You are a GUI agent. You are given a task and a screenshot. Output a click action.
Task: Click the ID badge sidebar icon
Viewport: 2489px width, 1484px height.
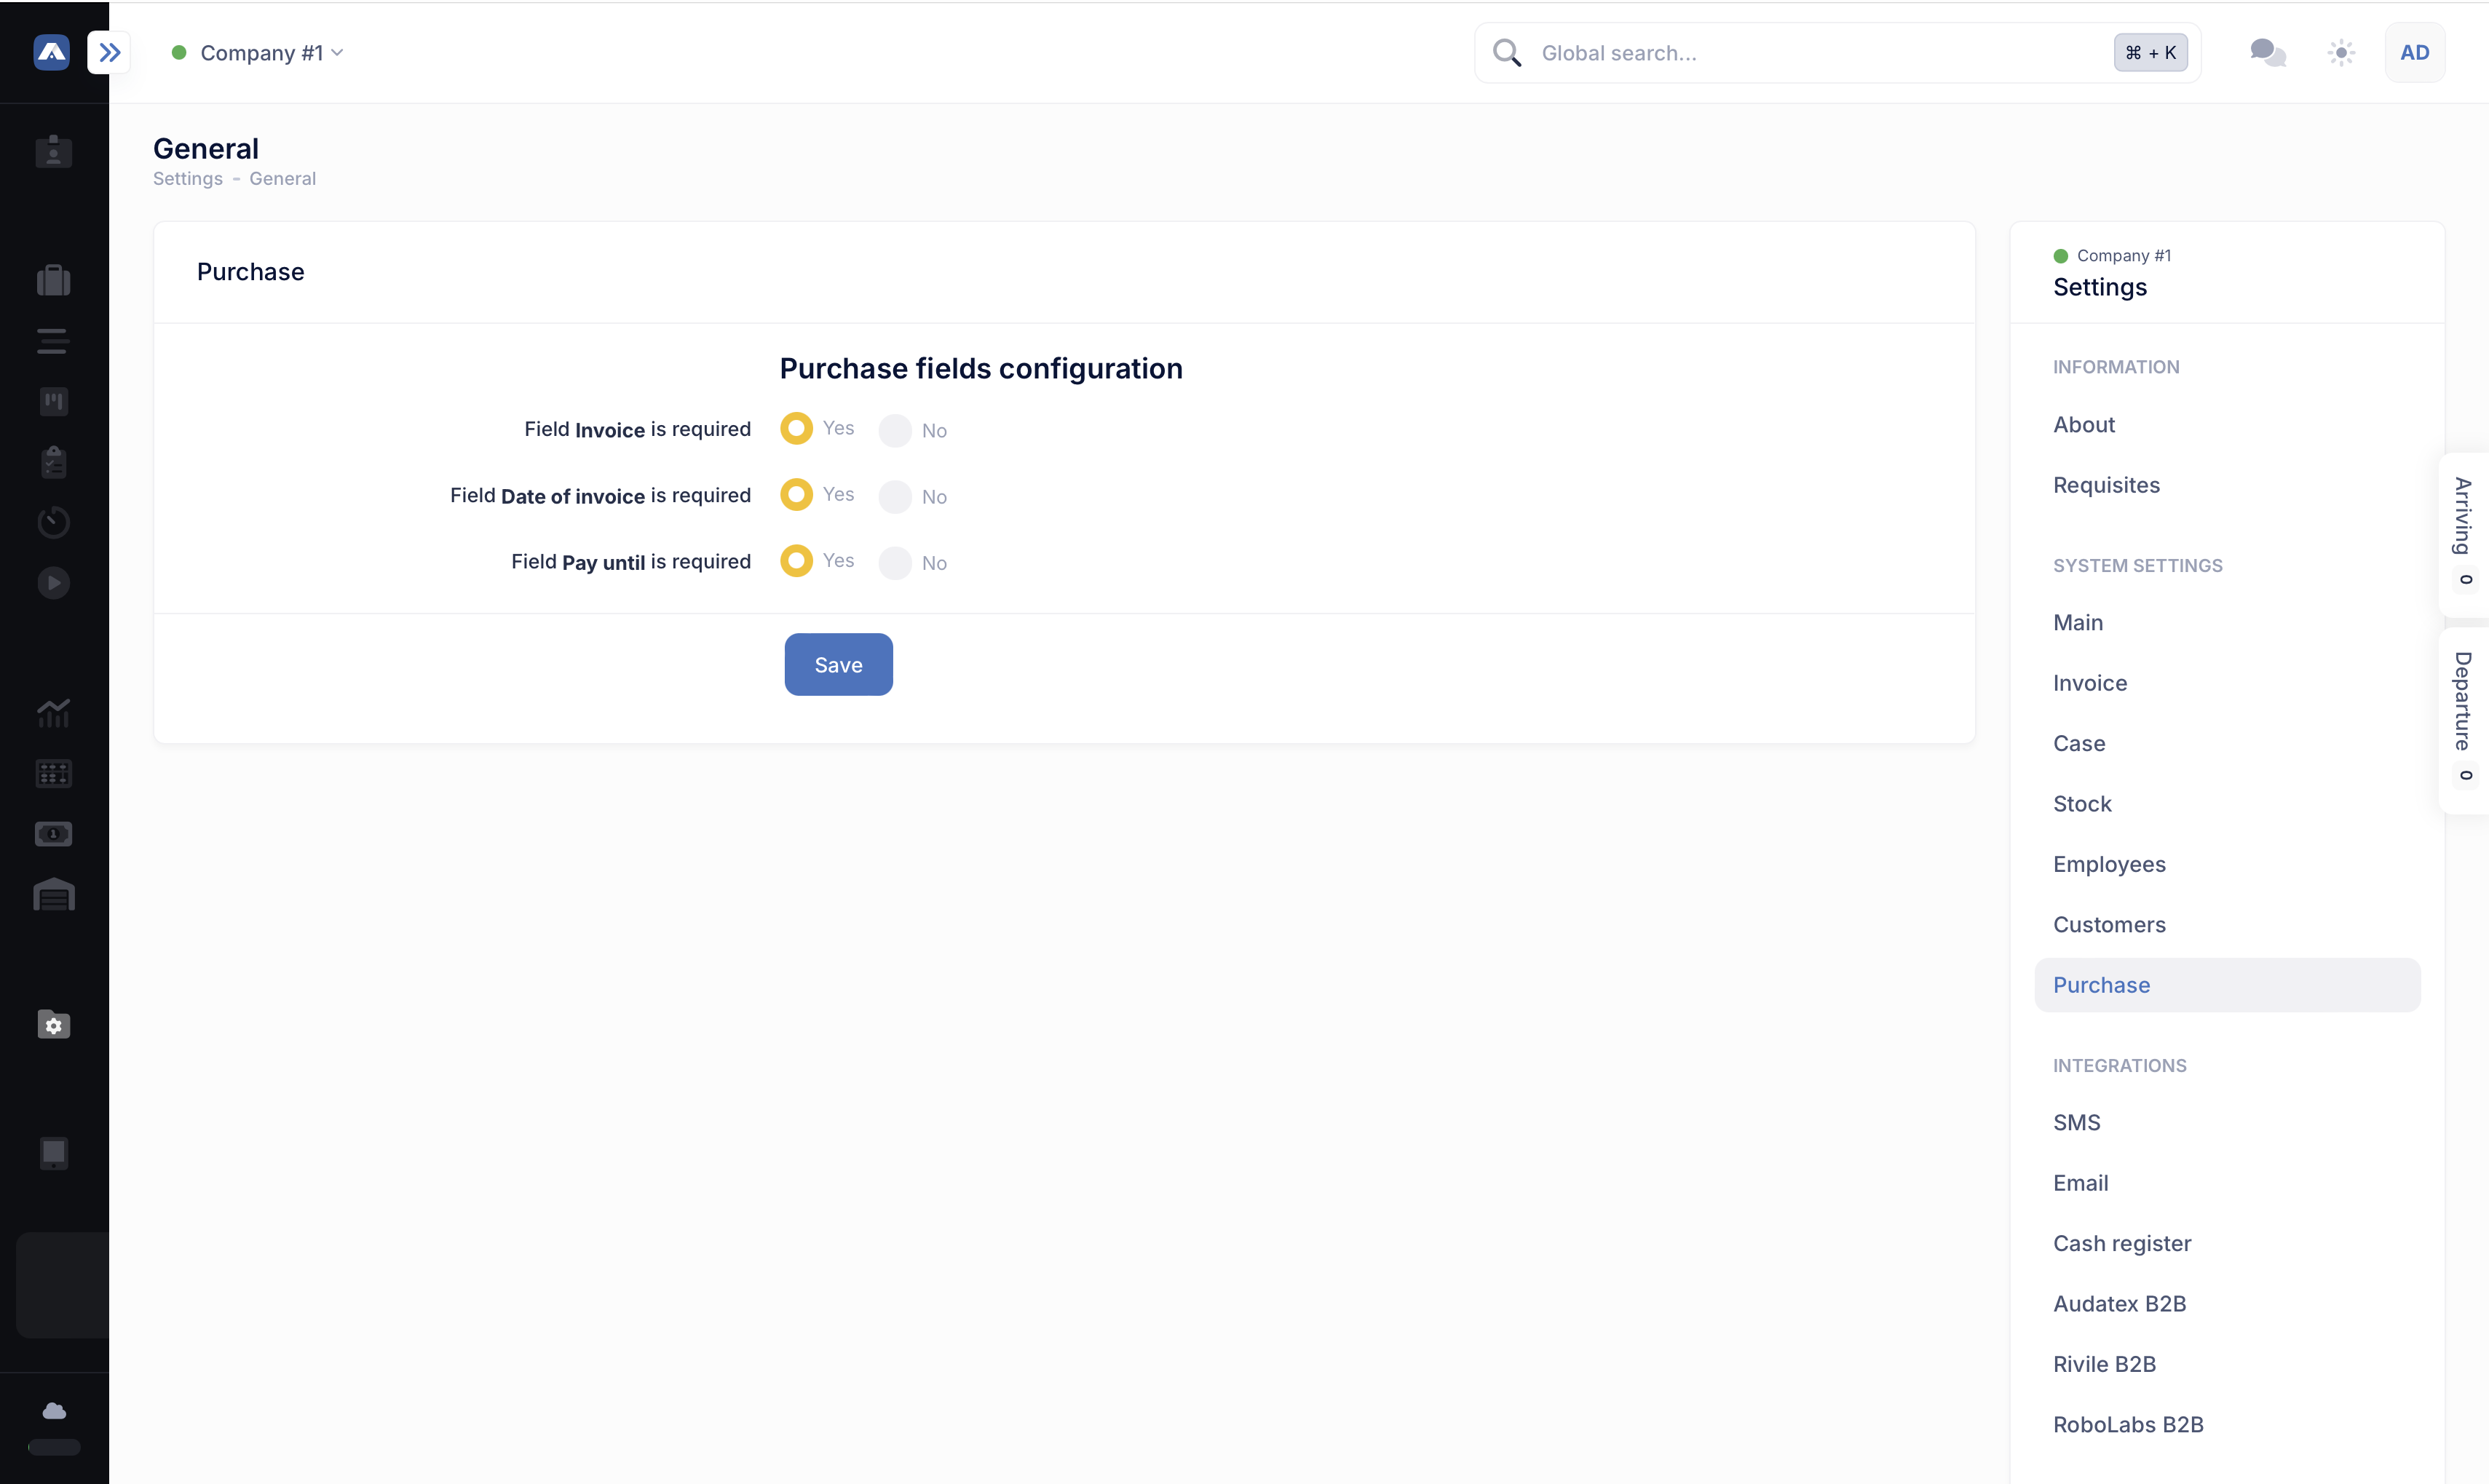point(53,152)
